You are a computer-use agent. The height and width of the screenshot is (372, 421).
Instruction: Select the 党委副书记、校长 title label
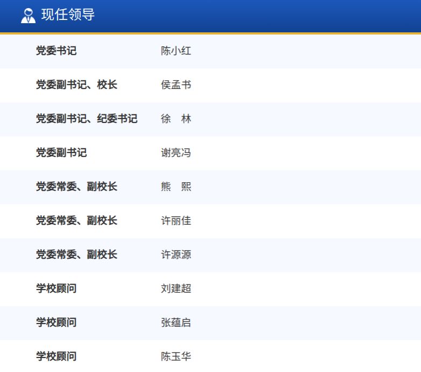click(76, 85)
